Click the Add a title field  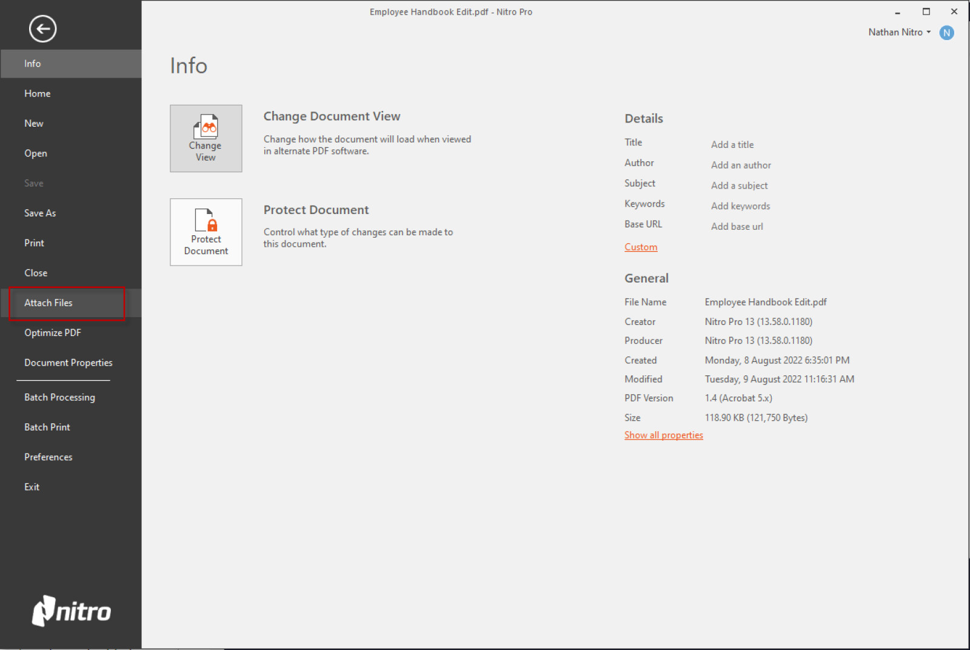[732, 144]
